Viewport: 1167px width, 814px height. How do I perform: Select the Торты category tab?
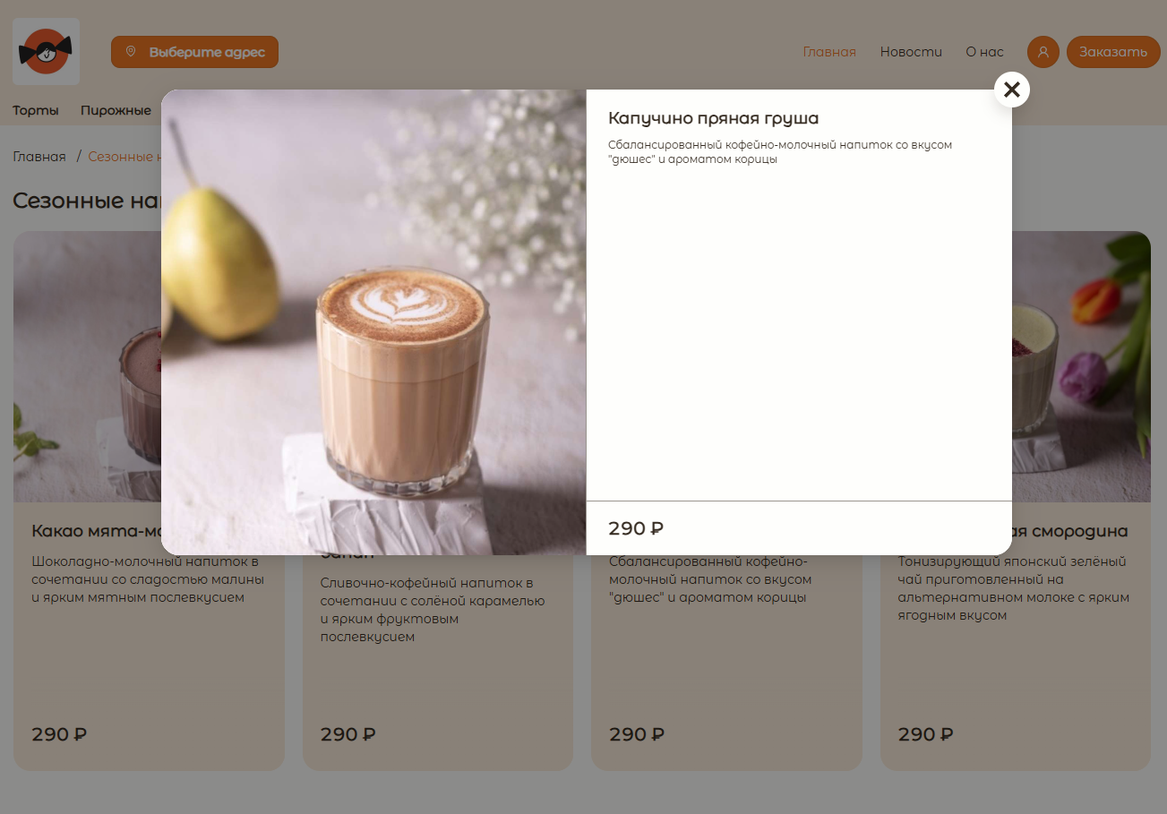pyautogui.click(x=36, y=110)
